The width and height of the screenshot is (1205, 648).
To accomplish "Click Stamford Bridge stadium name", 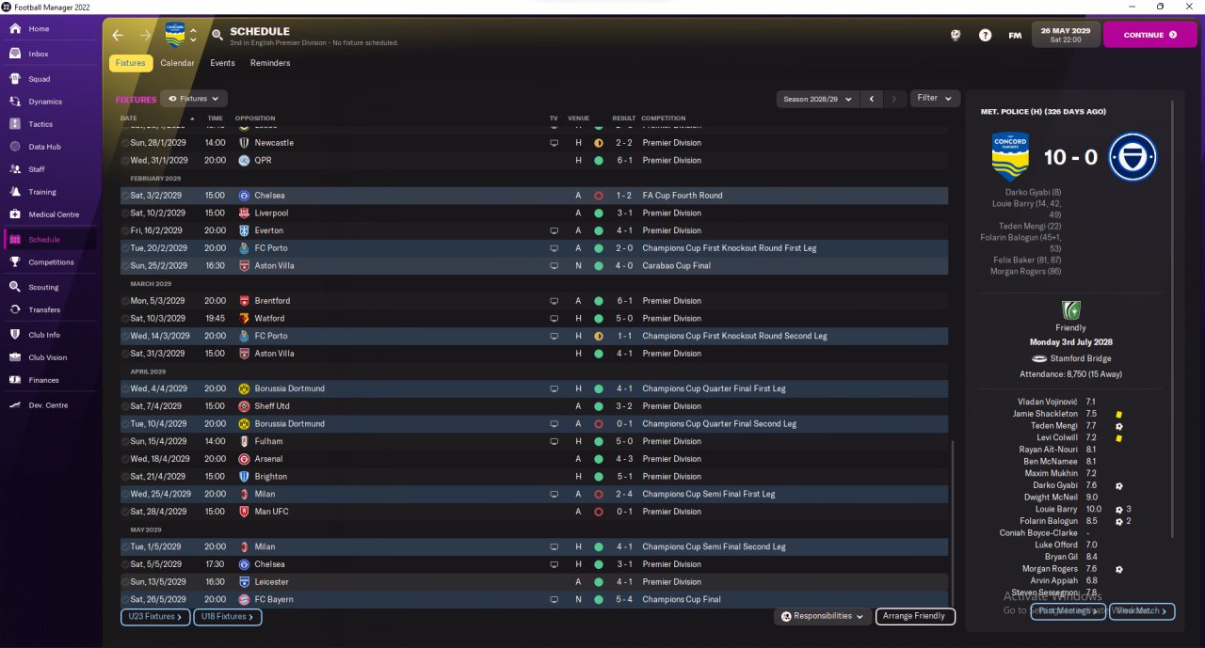I will (x=1080, y=359).
